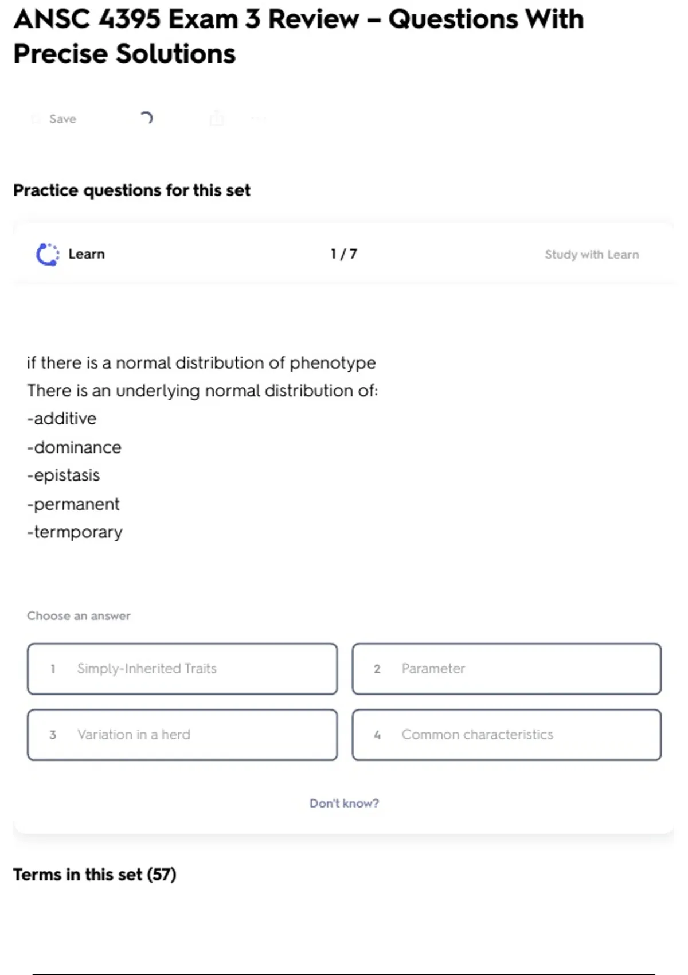The height and width of the screenshot is (975, 688).
Task: Open Study with Learn link
Action: click(591, 255)
